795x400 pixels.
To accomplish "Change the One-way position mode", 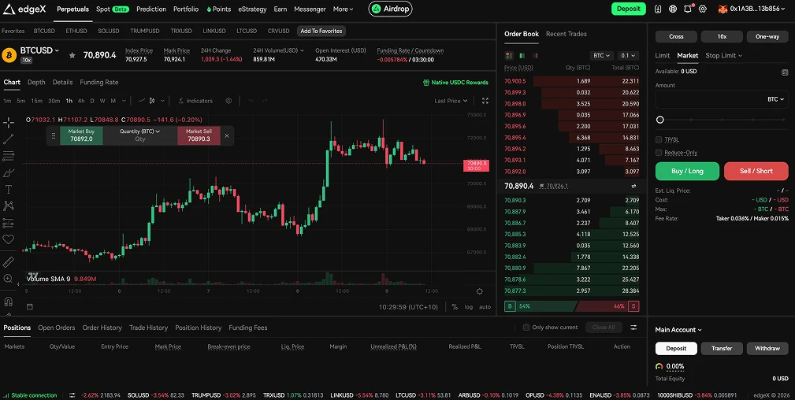I will [x=767, y=36].
